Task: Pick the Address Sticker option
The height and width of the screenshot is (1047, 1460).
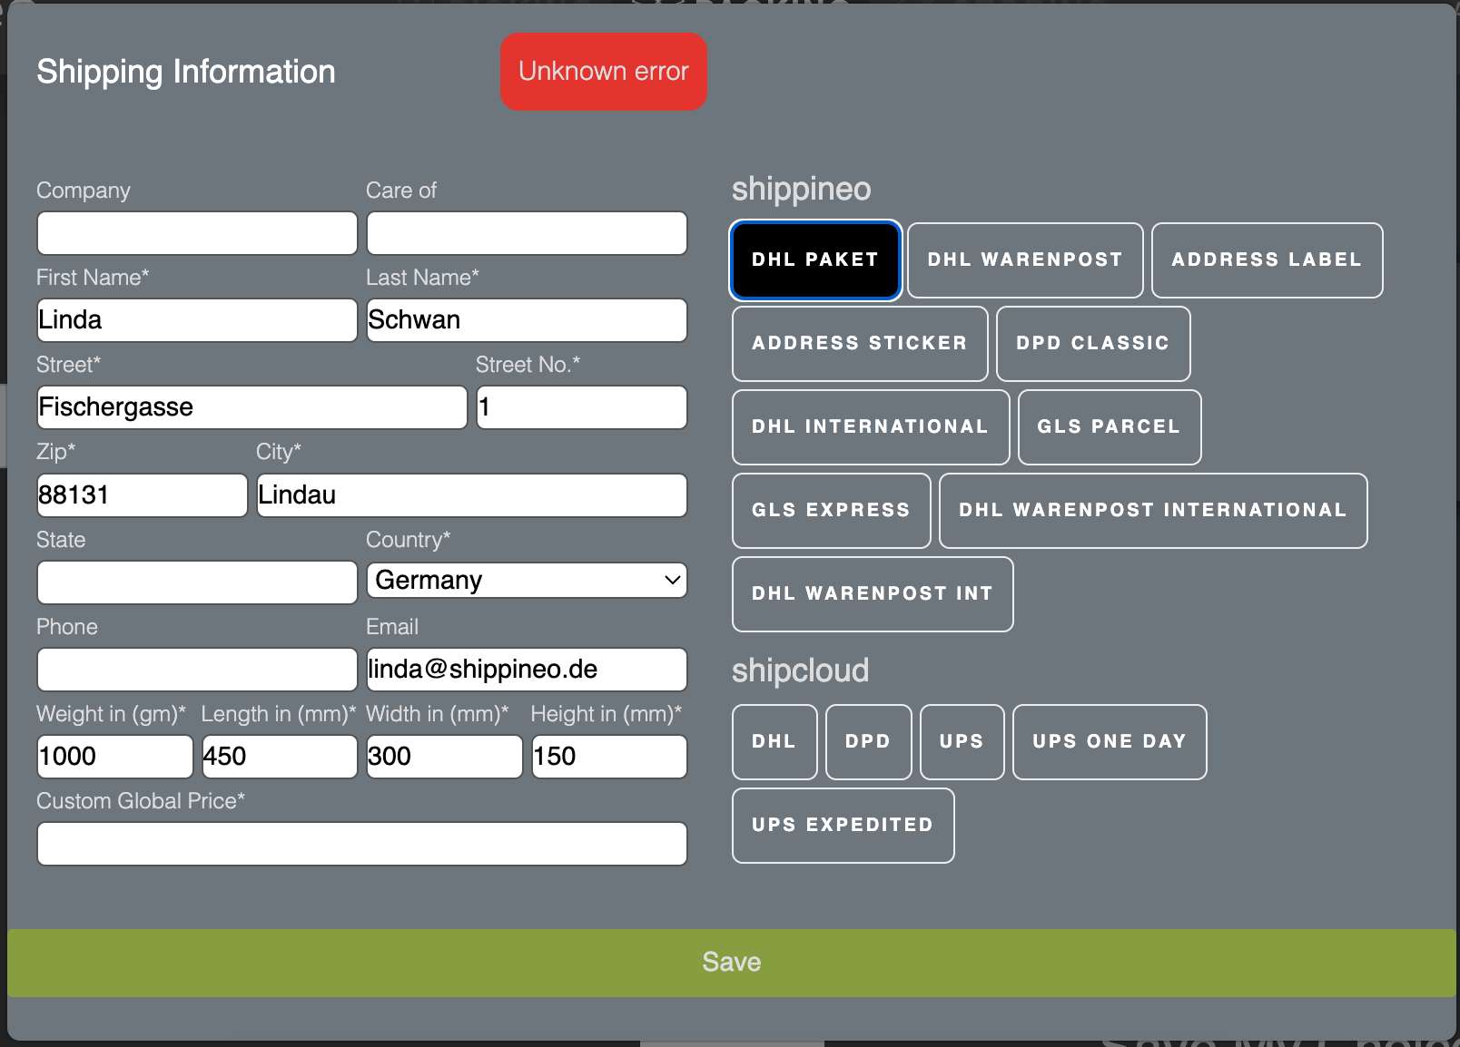Action: click(860, 344)
